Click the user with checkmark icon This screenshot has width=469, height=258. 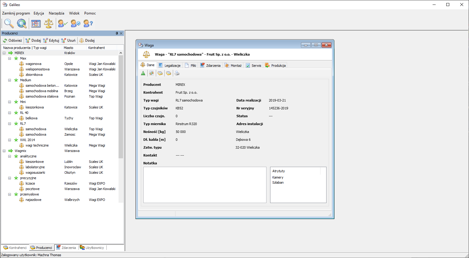[x=63, y=23]
